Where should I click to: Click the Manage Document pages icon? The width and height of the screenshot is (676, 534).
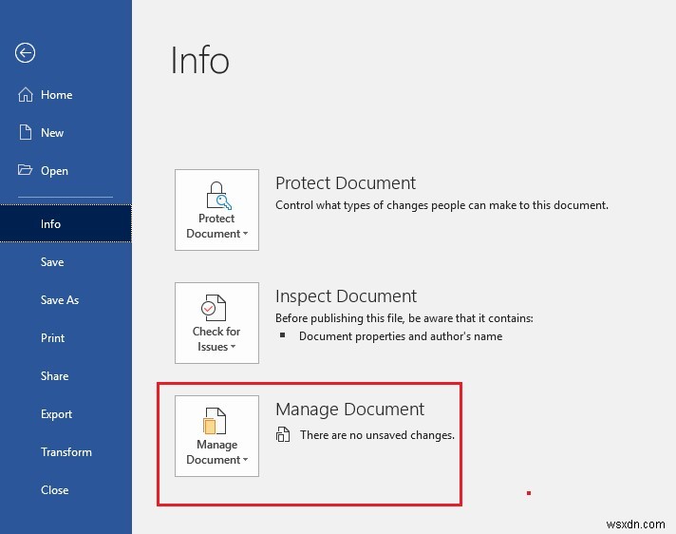pyautogui.click(x=215, y=421)
